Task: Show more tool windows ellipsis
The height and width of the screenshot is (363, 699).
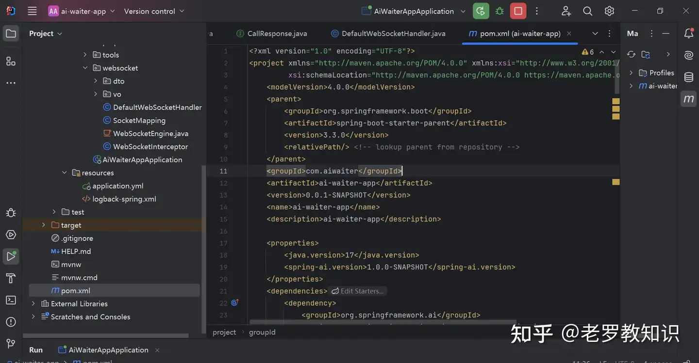Action: click(x=11, y=83)
